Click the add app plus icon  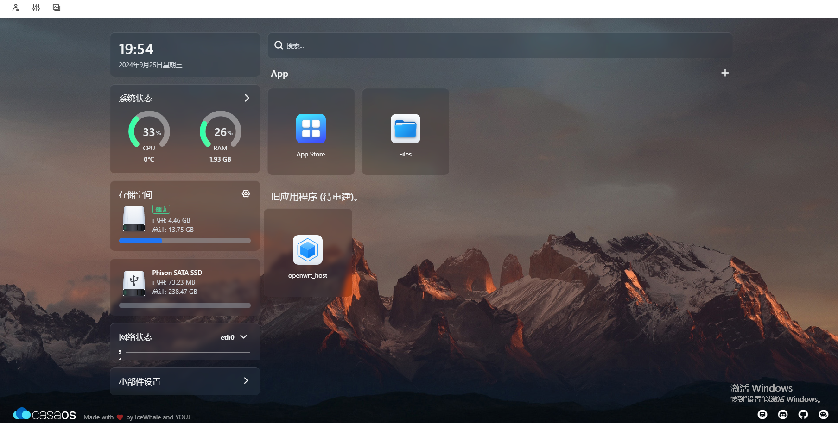pyautogui.click(x=725, y=73)
